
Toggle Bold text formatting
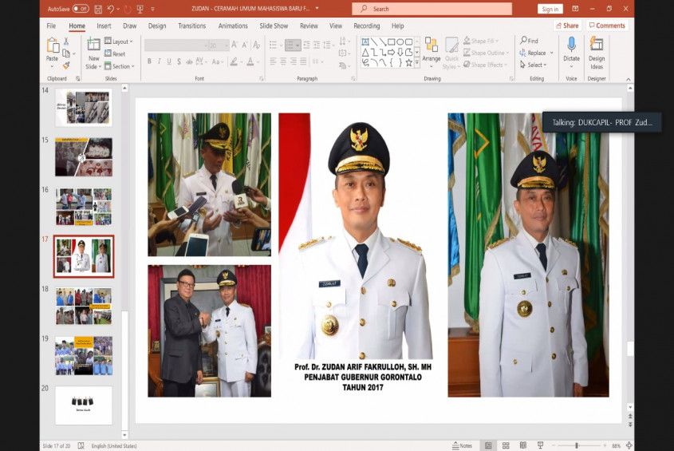[x=149, y=61]
